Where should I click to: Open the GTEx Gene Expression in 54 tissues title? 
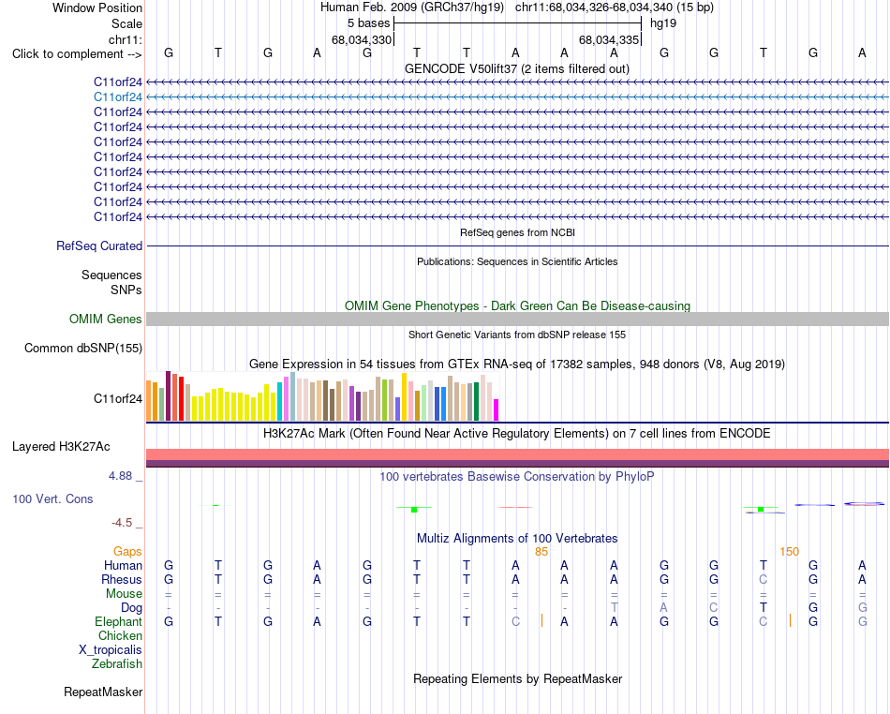click(x=517, y=364)
